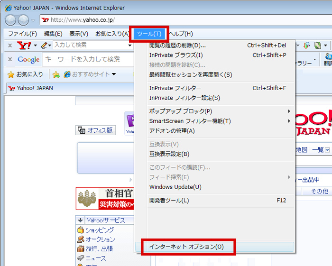Click the add-to-favorites-bar star icon
The width and height of the screenshot is (332, 266).
coord(56,74)
